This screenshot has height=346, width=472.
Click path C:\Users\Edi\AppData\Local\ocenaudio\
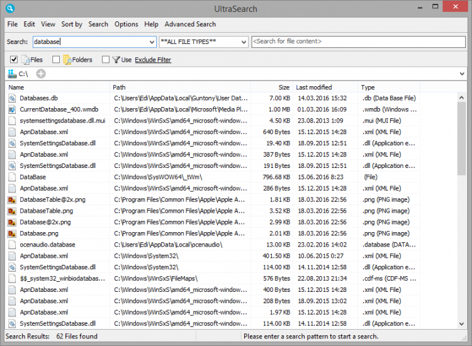point(168,245)
